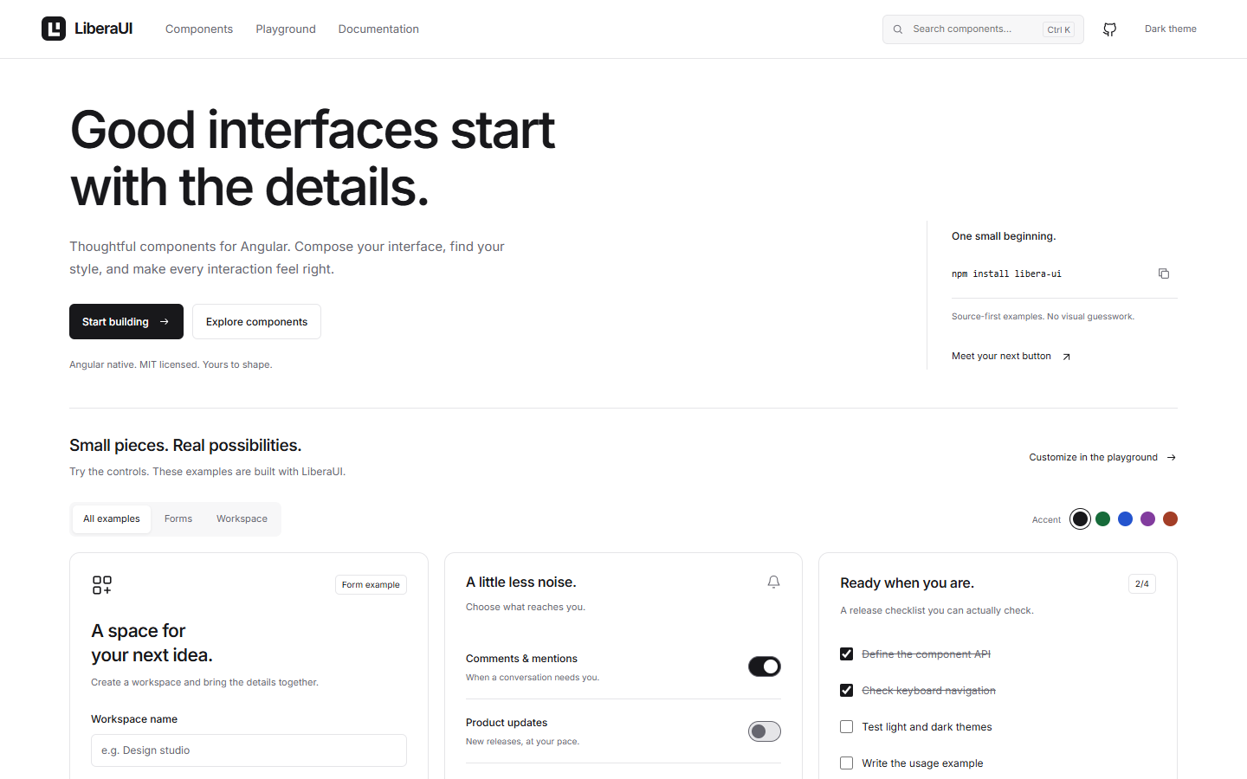Click the search magnifier icon
Viewport: 1247px width, 779px height.
(898, 29)
